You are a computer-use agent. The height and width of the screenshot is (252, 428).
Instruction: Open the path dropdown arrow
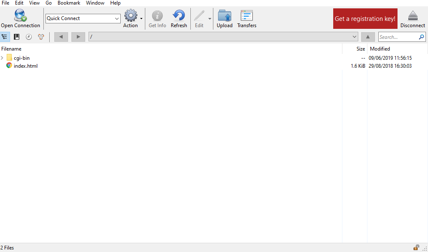(355, 37)
